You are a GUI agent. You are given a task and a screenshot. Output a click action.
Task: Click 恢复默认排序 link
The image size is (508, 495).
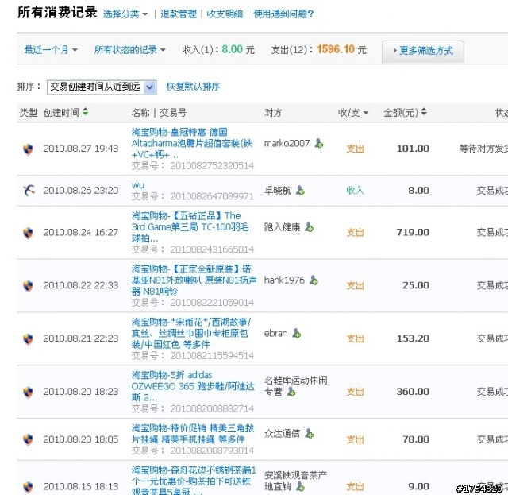click(x=194, y=87)
